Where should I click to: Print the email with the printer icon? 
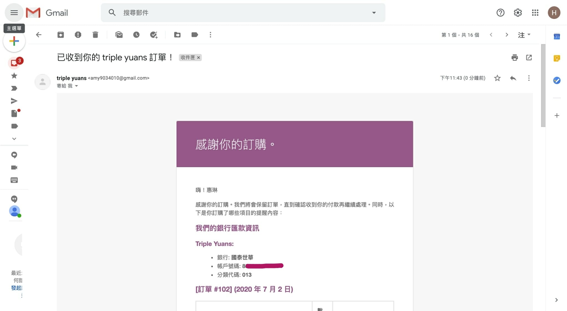click(515, 57)
